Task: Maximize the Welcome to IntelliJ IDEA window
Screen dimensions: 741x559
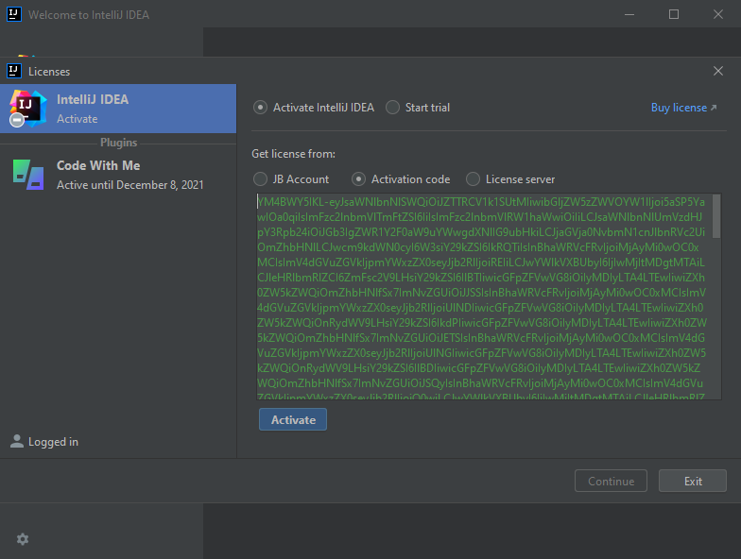Action: [674, 15]
